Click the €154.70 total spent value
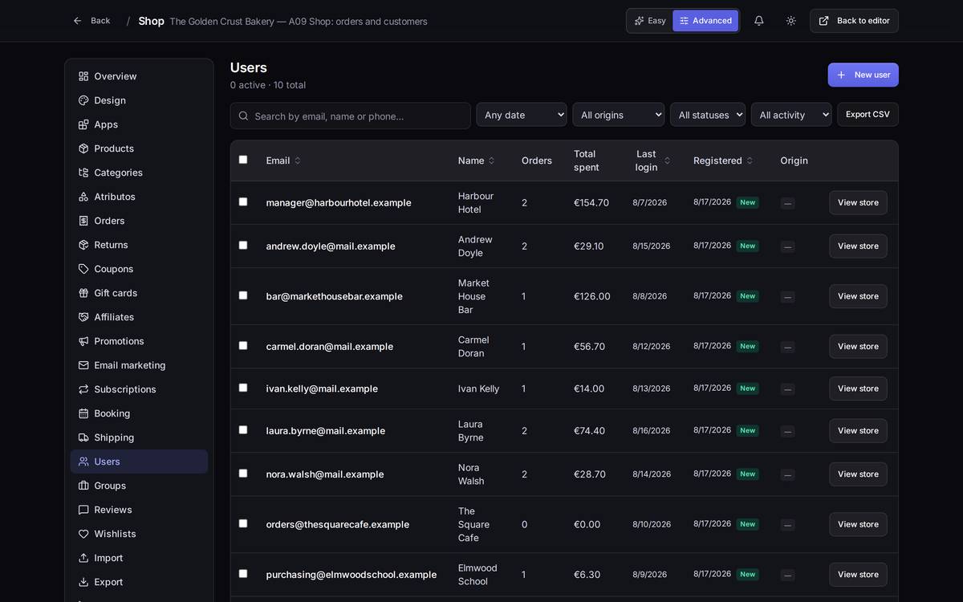 [591, 202]
